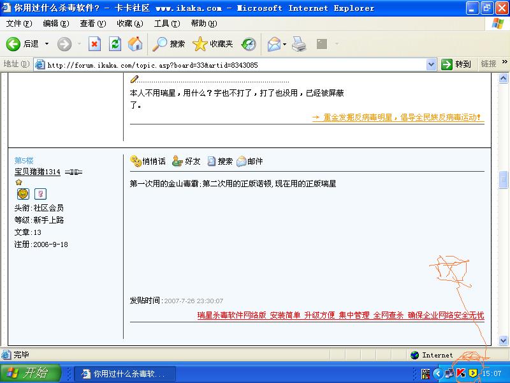Click the 邮件 email link in post
The width and height of the screenshot is (510, 383).
(249, 161)
